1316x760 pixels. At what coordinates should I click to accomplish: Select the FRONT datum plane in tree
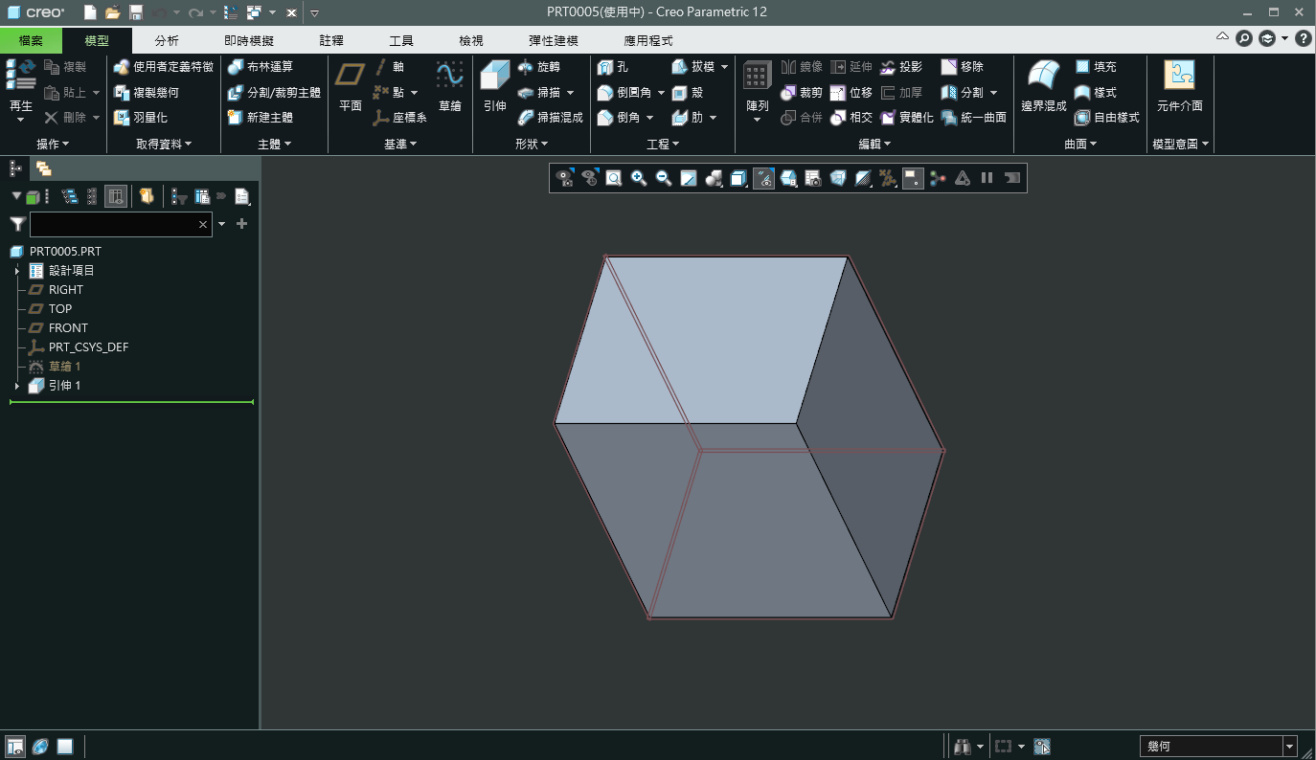tap(68, 328)
